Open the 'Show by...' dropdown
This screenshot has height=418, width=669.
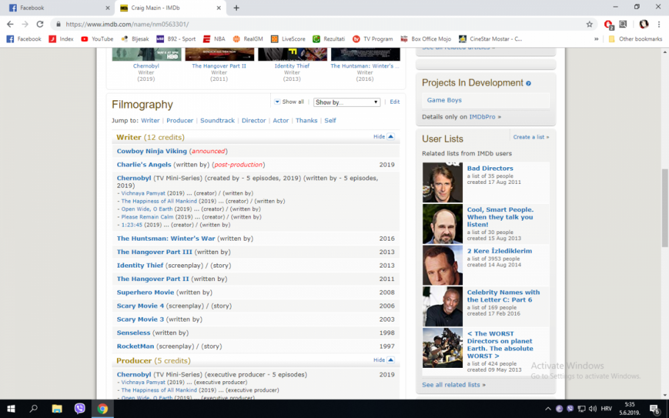347,102
